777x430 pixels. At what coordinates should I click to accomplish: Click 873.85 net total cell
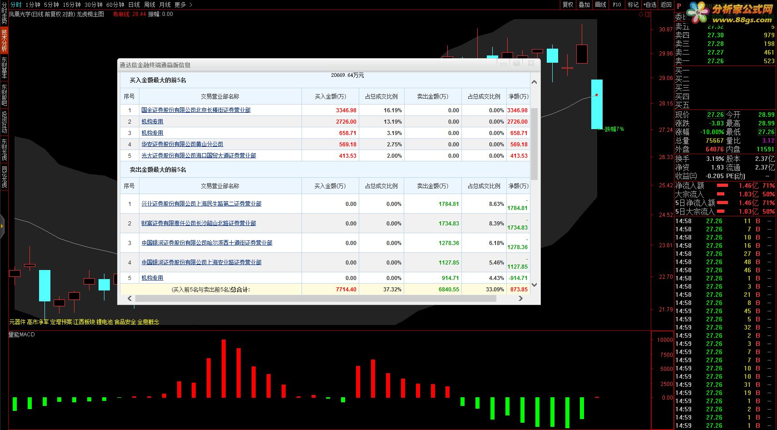(x=519, y=289)
